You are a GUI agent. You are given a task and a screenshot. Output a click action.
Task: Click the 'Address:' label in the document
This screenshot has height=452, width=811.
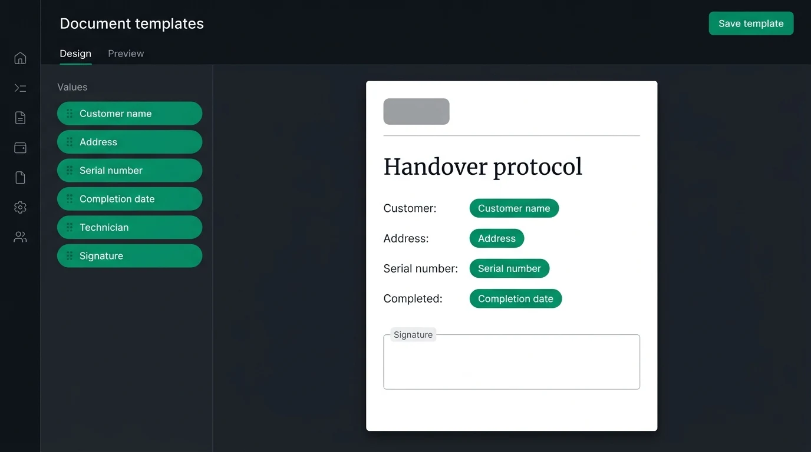pos(406,238)
